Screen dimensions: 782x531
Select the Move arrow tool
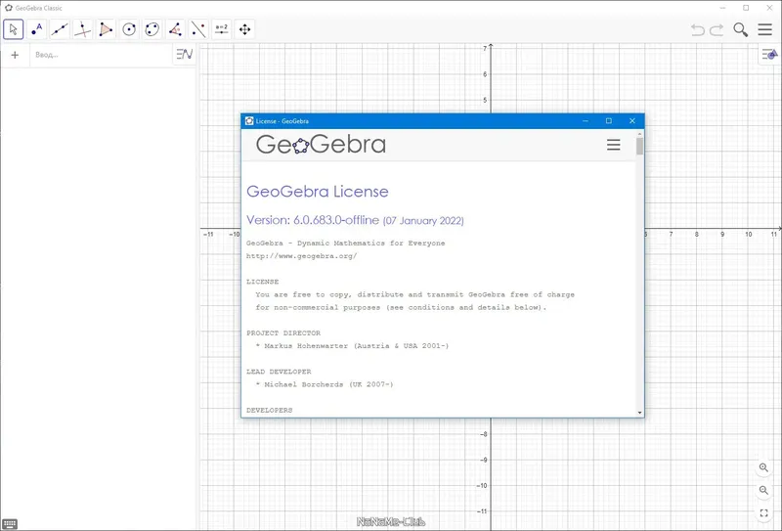(x=14, y=29)
